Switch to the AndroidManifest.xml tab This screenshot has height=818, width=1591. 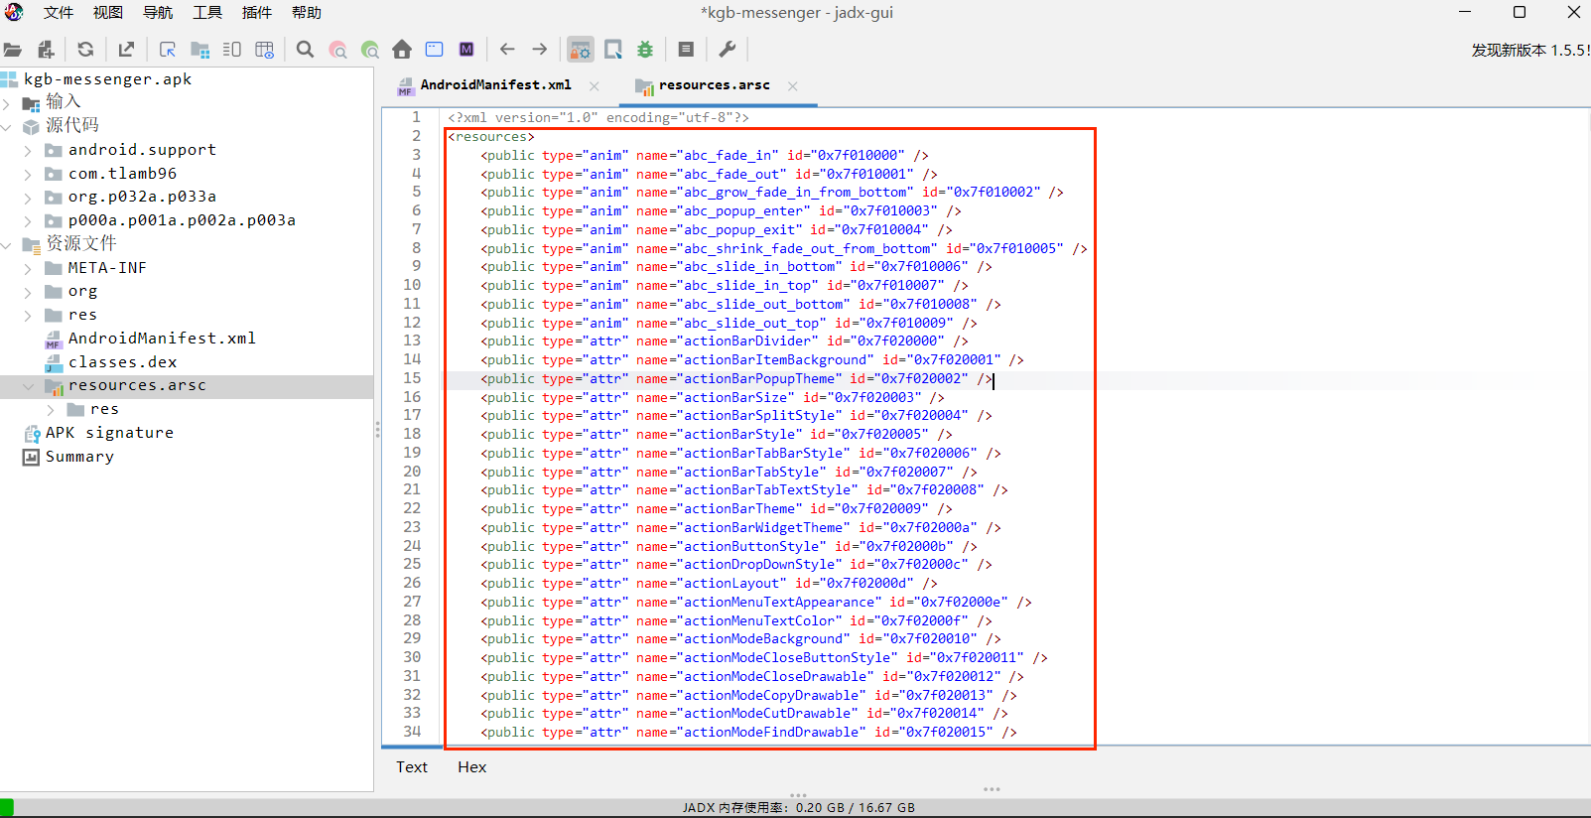tap(494, 85)
